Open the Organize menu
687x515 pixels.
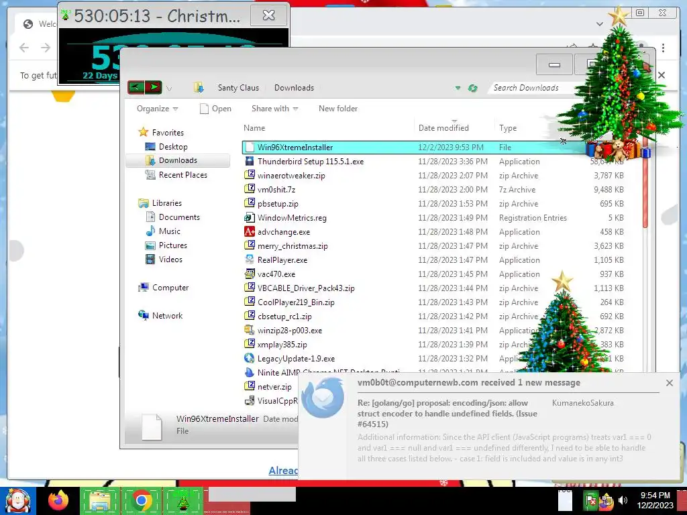pos(157,109)
